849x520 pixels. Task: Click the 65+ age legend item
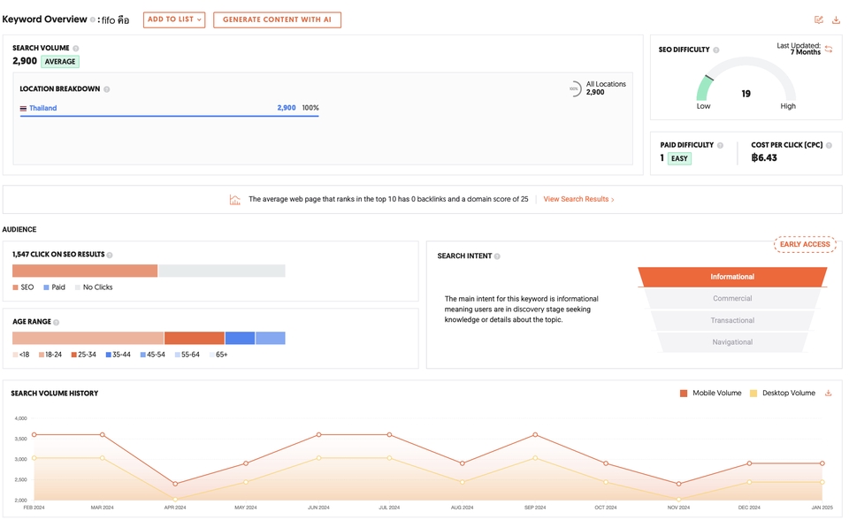(218, 355)
